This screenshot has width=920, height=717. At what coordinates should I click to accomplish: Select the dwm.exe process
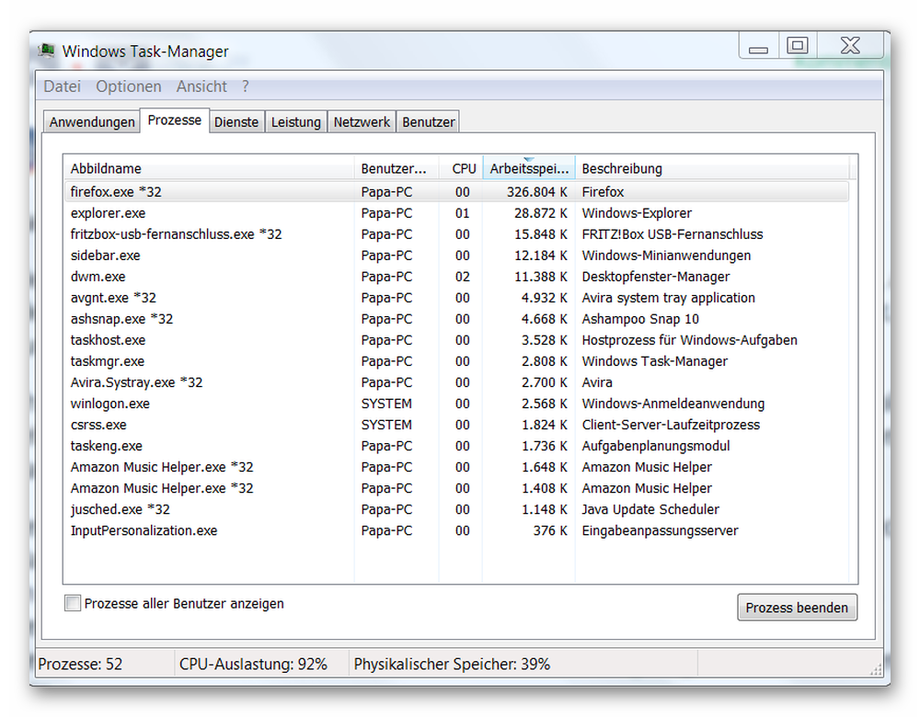(x=456, y=276)
